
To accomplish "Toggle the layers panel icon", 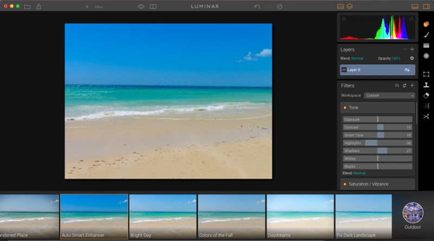I will [350, 6].
